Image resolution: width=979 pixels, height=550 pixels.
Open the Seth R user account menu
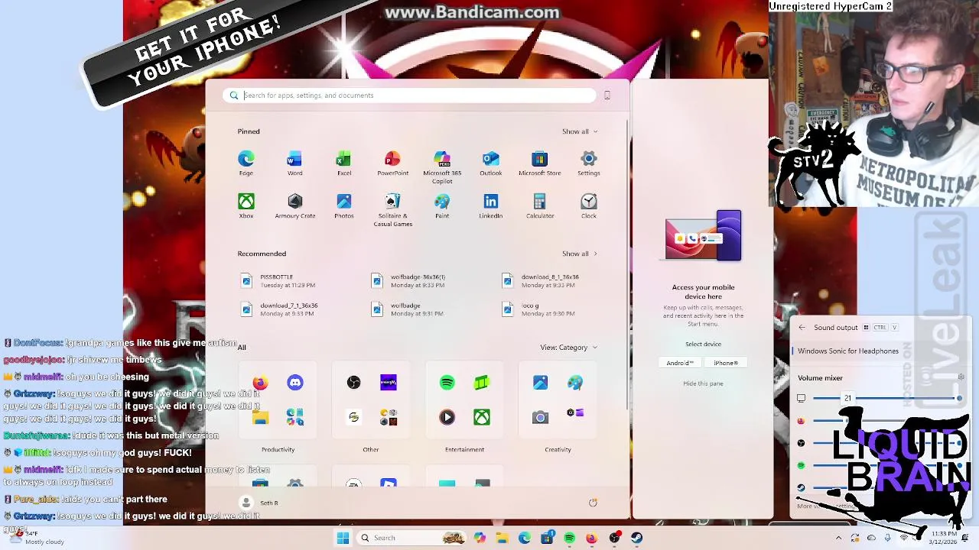[259, 503]
